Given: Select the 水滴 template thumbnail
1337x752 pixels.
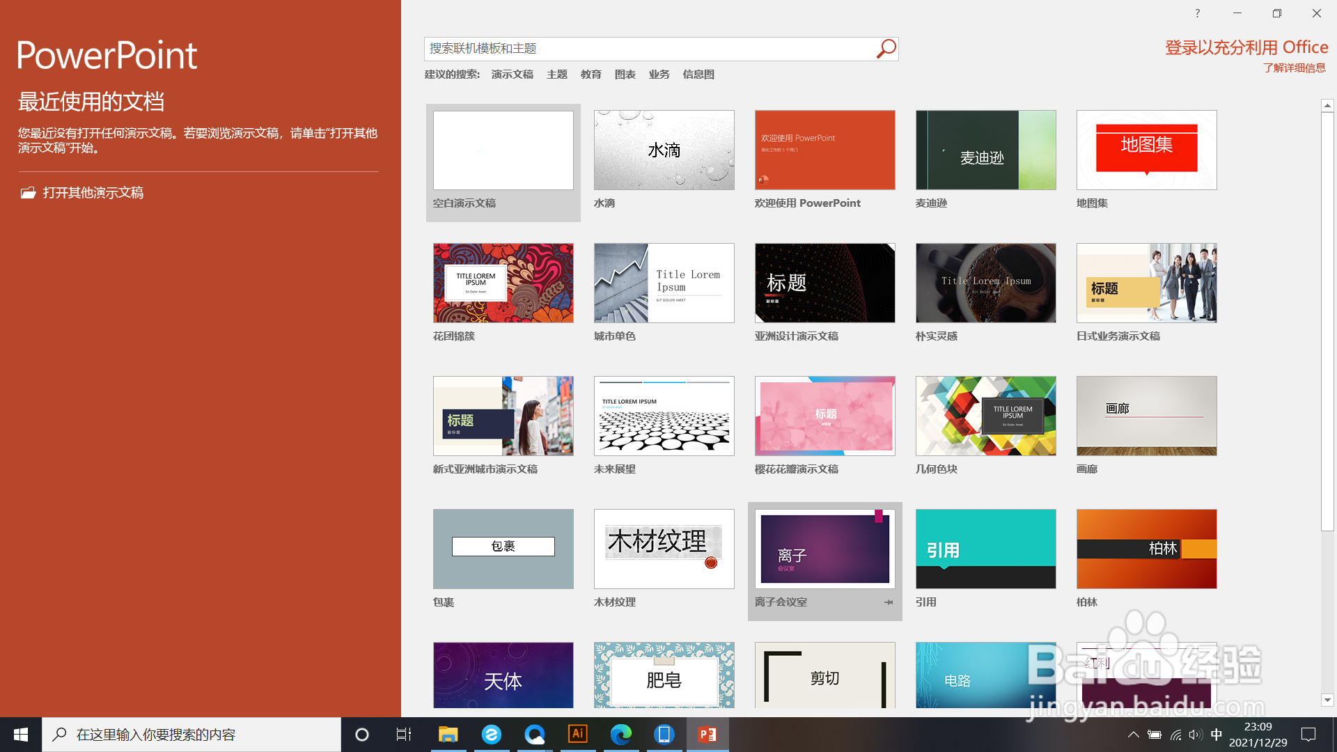Looking at the screenshot, I should (664, 150).
